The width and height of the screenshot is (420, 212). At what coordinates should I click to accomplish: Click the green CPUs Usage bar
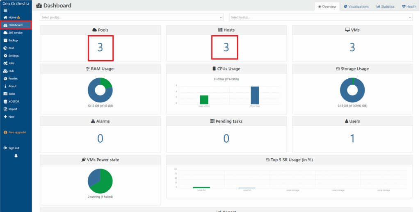tap(204, 99)
